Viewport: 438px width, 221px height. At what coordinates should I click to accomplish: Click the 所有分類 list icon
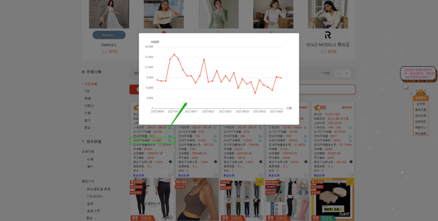pyautogui.click(x=83, y=72)
